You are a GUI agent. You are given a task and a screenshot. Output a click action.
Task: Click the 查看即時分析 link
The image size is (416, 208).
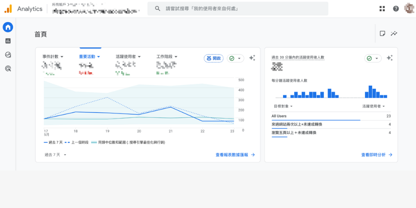click(377, 155)
